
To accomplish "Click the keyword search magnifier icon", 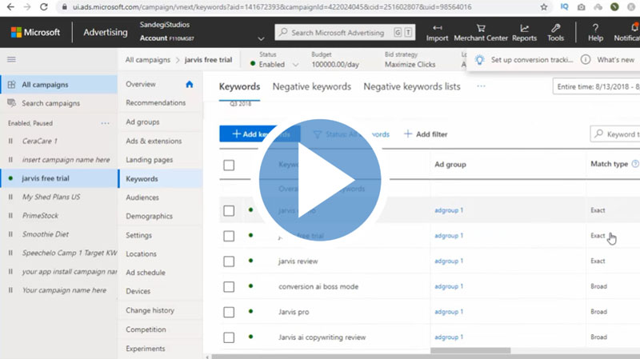I will [x=598, y=134].
